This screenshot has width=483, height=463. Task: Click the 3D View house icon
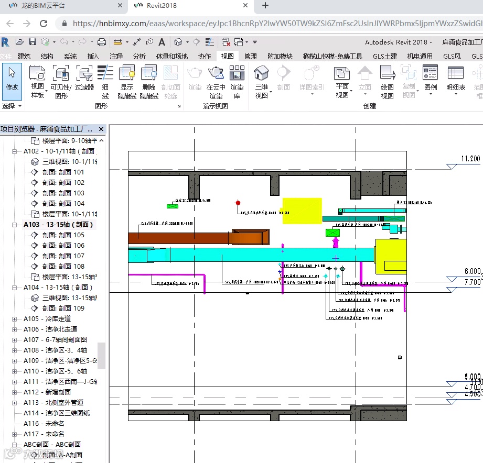pos(262,82)
